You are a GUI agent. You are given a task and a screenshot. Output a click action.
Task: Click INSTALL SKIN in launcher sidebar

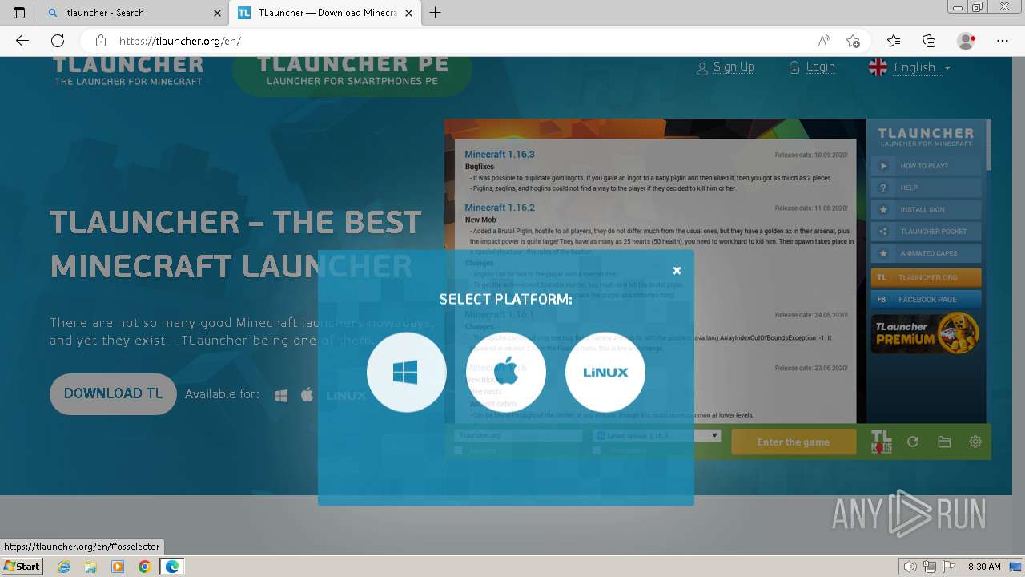click(x=926, y=209)
